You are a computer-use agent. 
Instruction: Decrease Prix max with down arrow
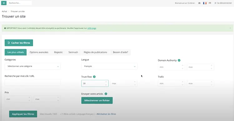(x=58, y=100)
